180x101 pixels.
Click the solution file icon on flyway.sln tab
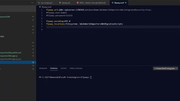click(60, 3)
